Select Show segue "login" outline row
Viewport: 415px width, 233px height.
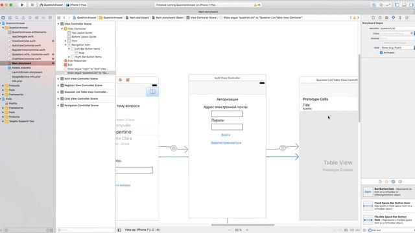click(x=86, y=69)
